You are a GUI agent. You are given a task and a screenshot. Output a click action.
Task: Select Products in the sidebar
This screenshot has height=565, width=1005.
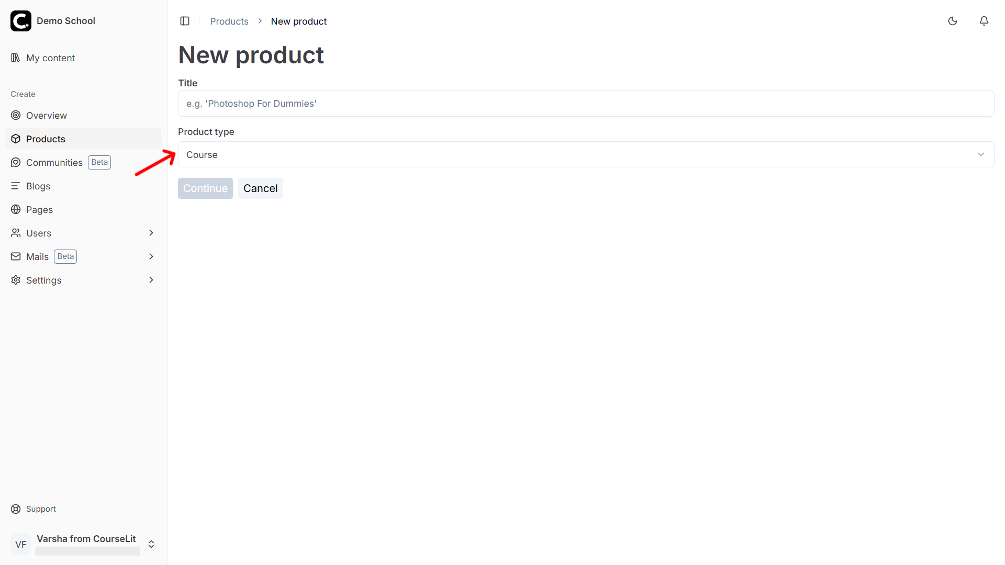click(x=46, y=139)
